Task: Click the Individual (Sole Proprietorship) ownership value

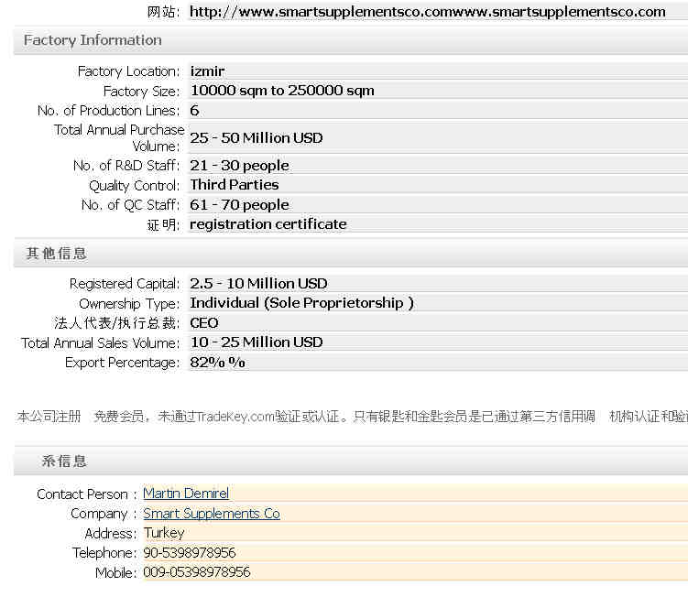Action: 301,303
